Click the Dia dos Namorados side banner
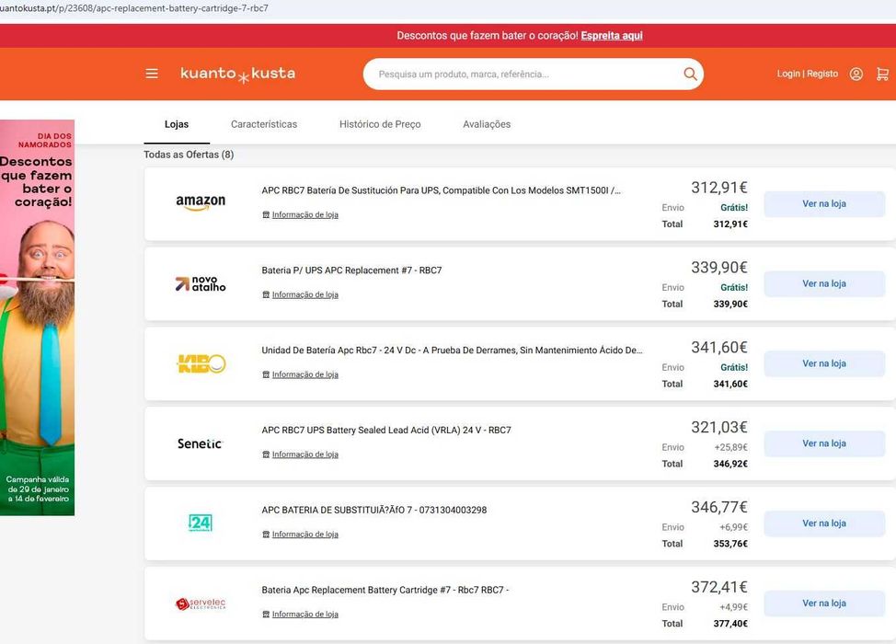This screenshot has width=896, height=644. 37,317
